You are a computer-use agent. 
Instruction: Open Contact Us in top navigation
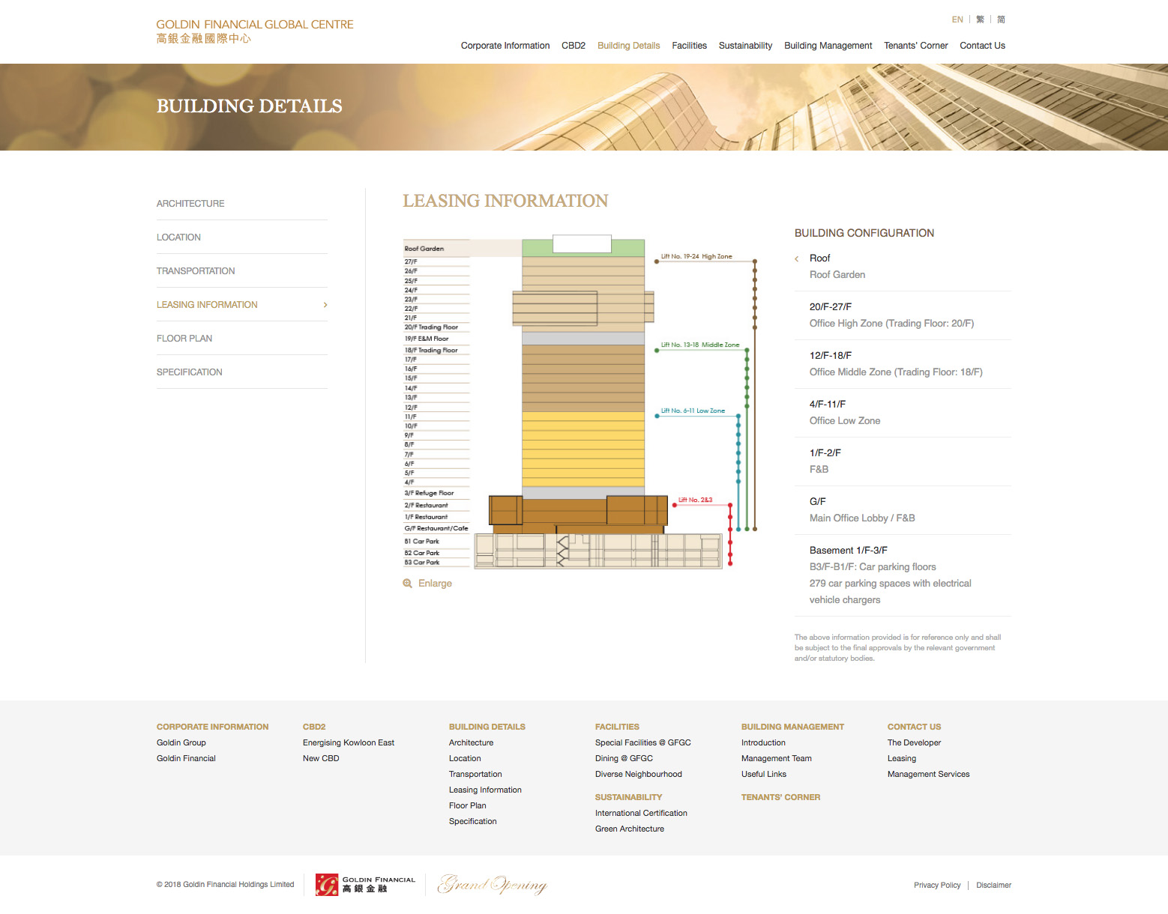coord(983,46)
